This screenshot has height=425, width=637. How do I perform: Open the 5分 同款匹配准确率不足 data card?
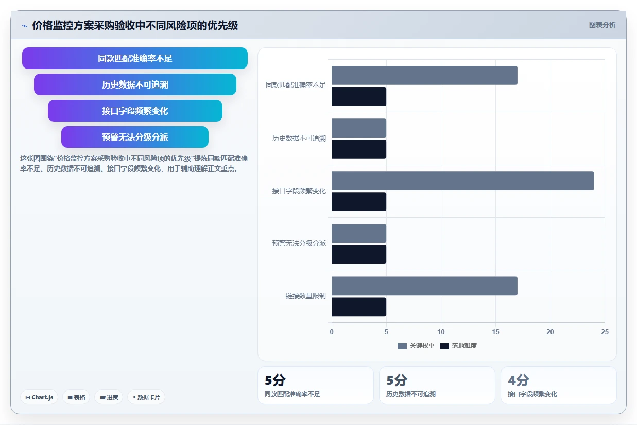point(316,385)
